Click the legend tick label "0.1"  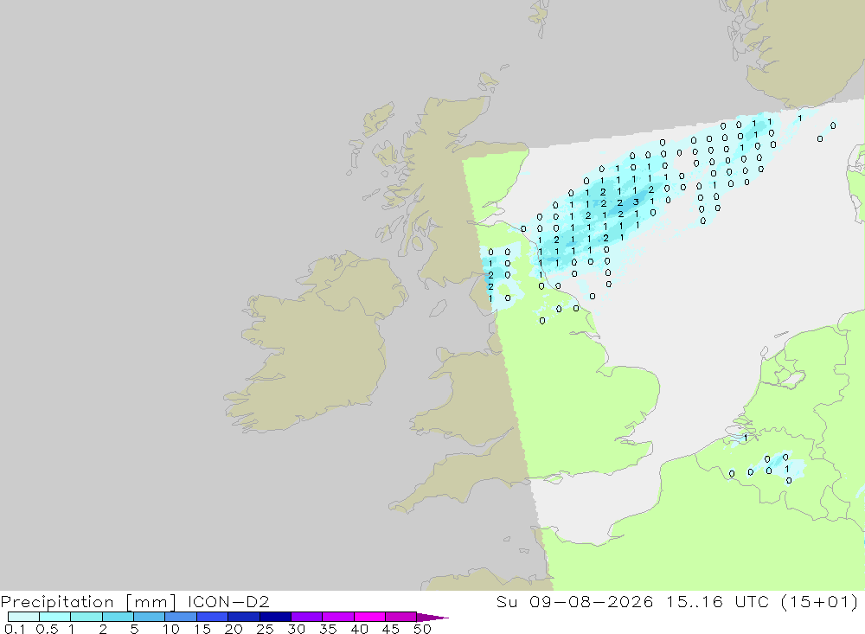[14, 629]
